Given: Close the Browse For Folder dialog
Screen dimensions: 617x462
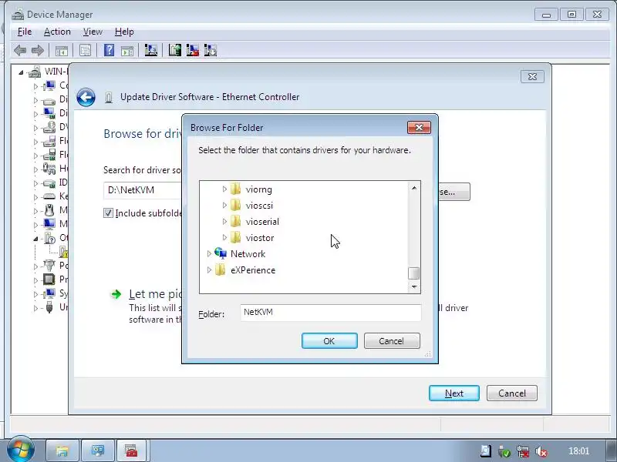Looking at the screenshot, I should click(419, 127).
